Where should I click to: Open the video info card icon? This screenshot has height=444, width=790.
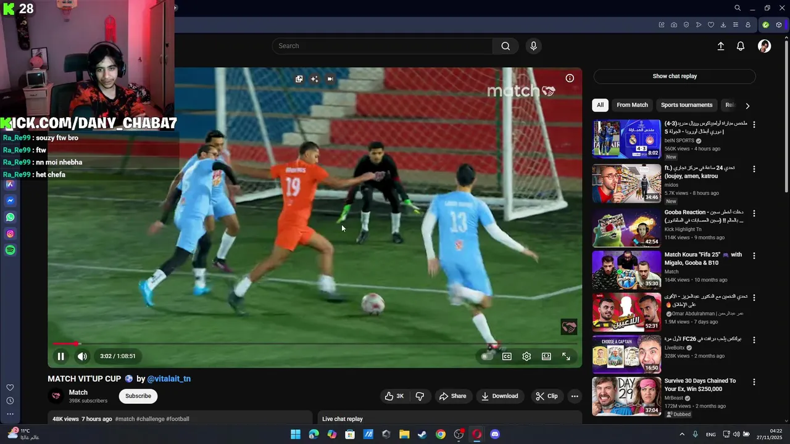(x=570, y=78)
